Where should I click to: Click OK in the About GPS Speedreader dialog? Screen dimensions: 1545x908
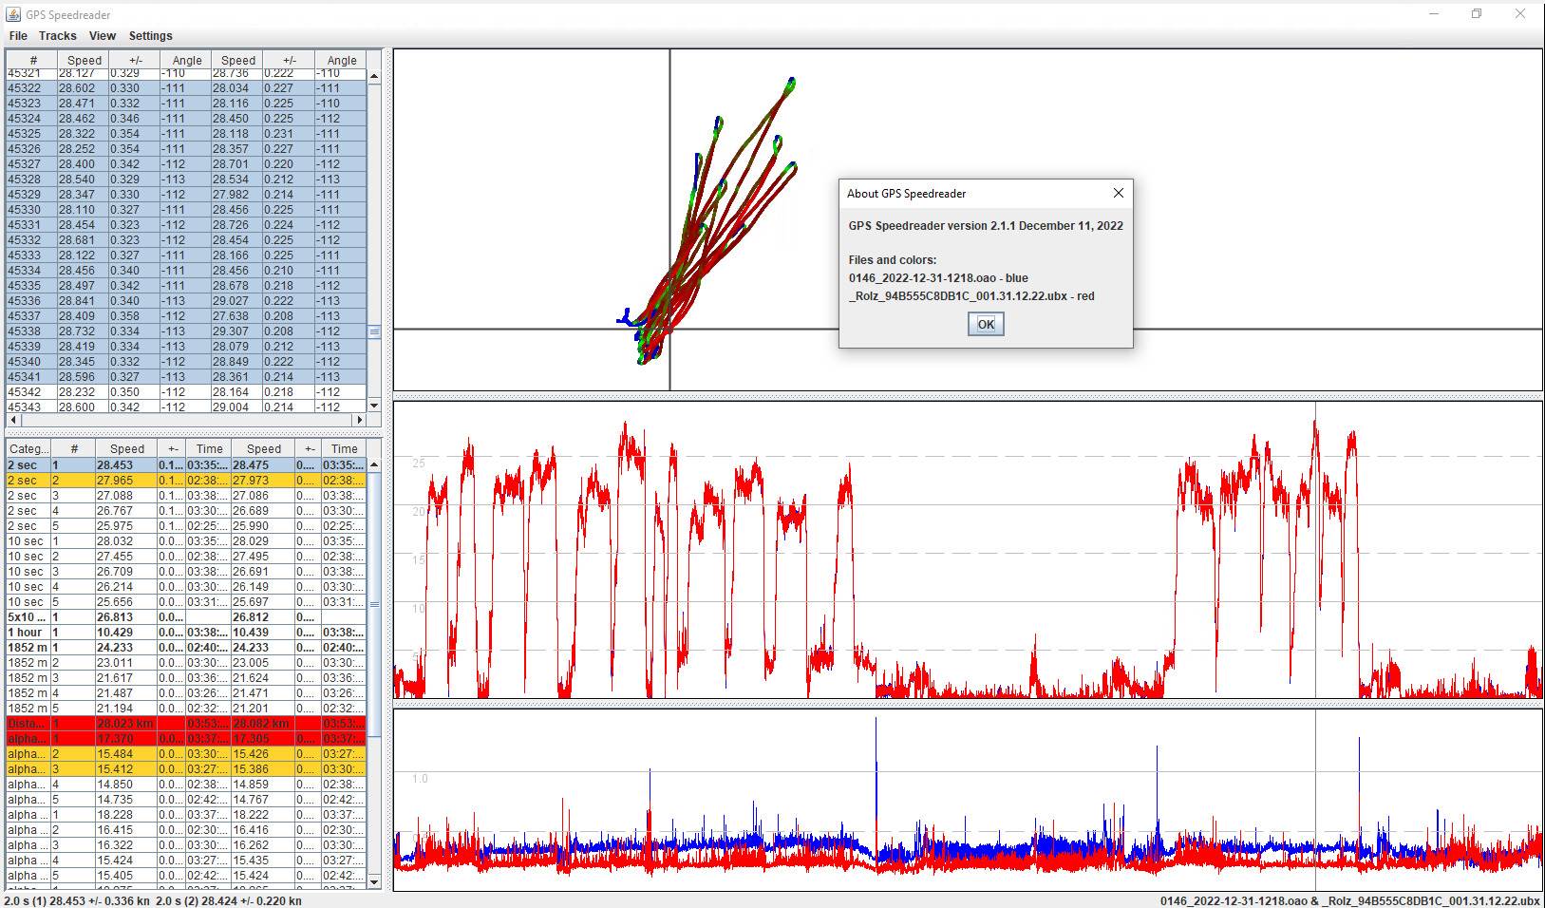[x=986, y=324]
